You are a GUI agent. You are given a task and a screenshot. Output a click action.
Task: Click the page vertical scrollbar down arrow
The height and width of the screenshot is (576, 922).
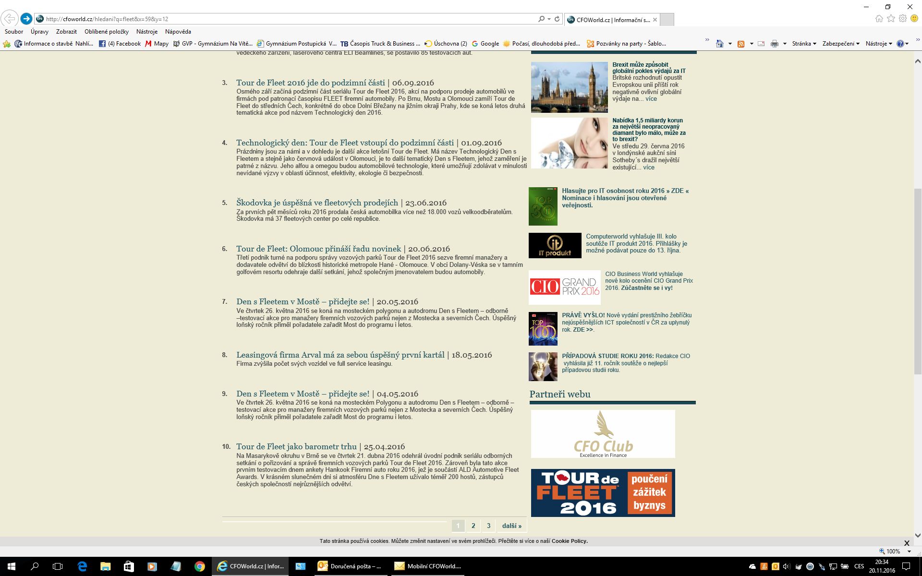pos(918,535)
